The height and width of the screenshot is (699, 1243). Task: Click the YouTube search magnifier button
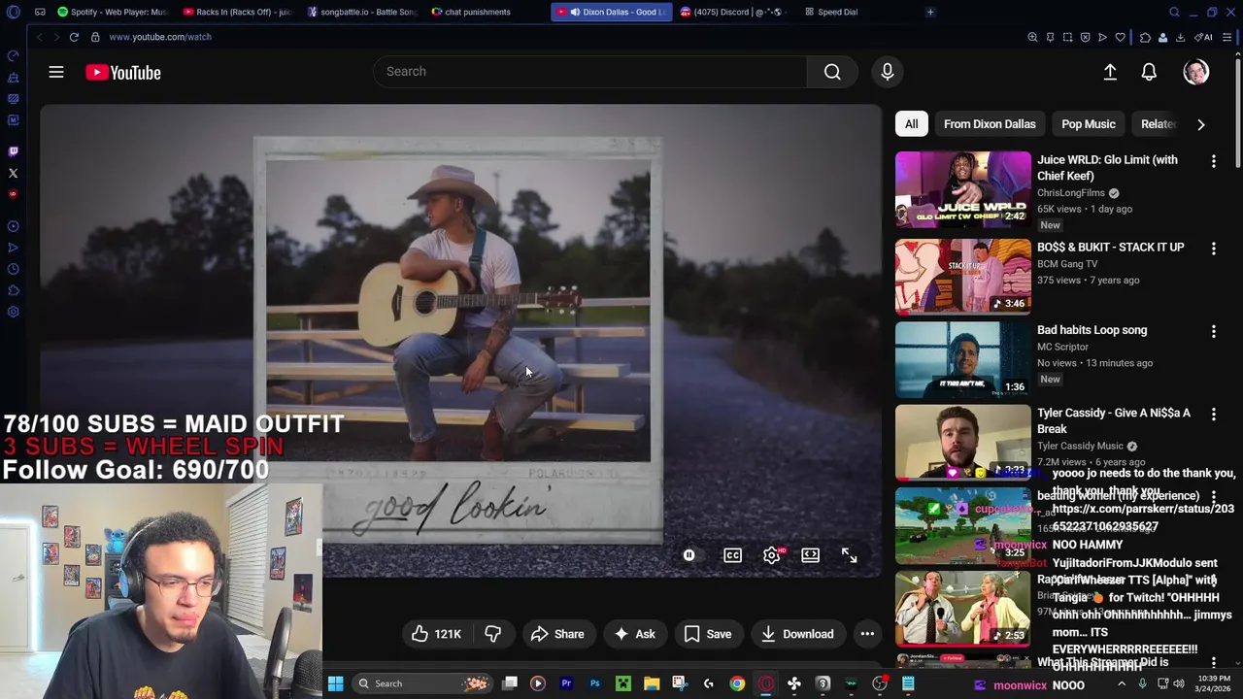click(x=832, y=72)
